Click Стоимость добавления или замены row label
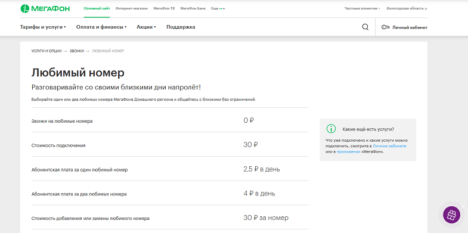Image resolution: width=468 pixels, height=233 pixels. [91, 219]
